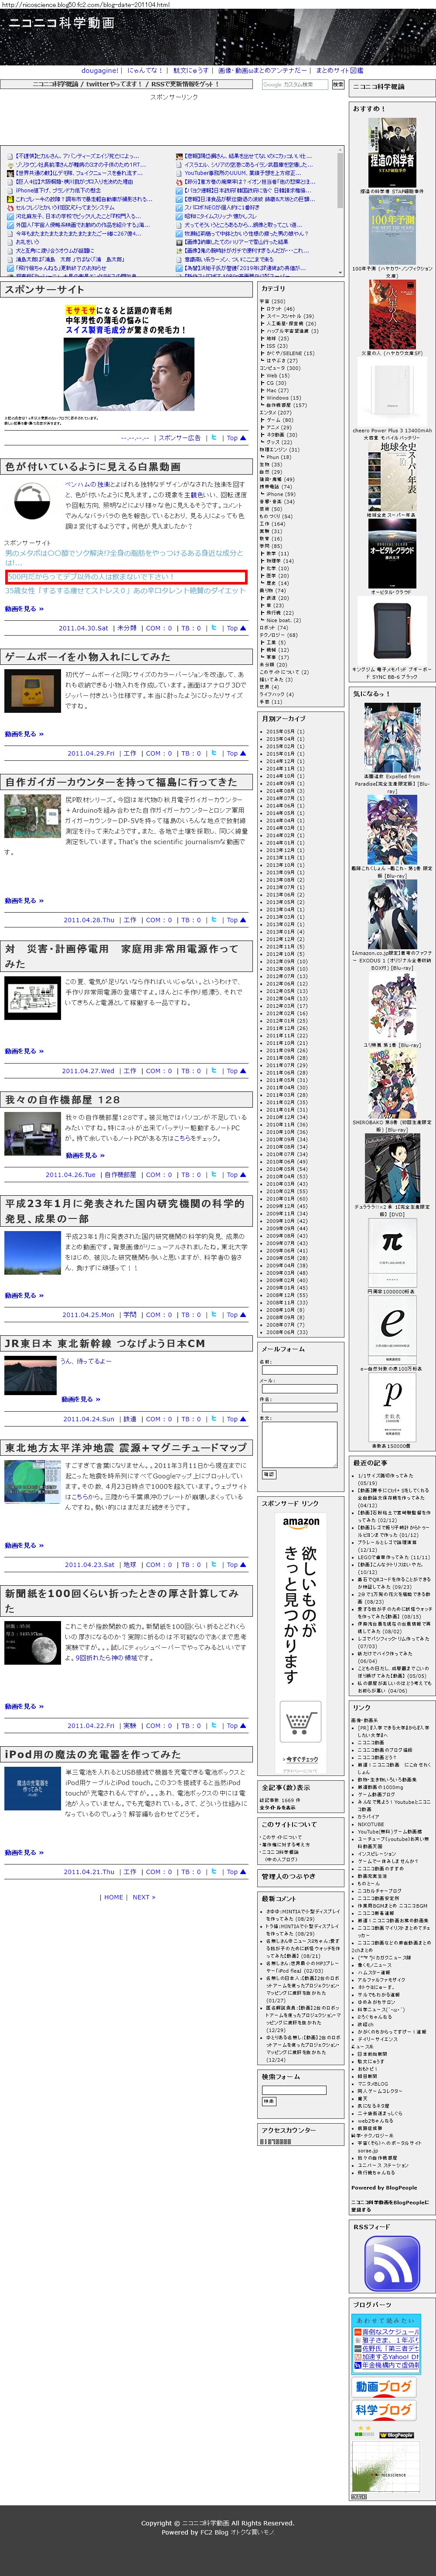Open the 100年予測 book cover

point(391,229)
